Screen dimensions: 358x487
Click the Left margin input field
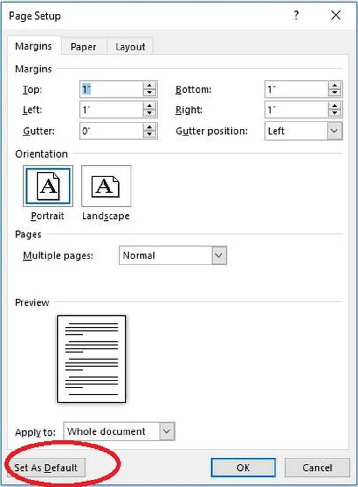click(111, 110)
